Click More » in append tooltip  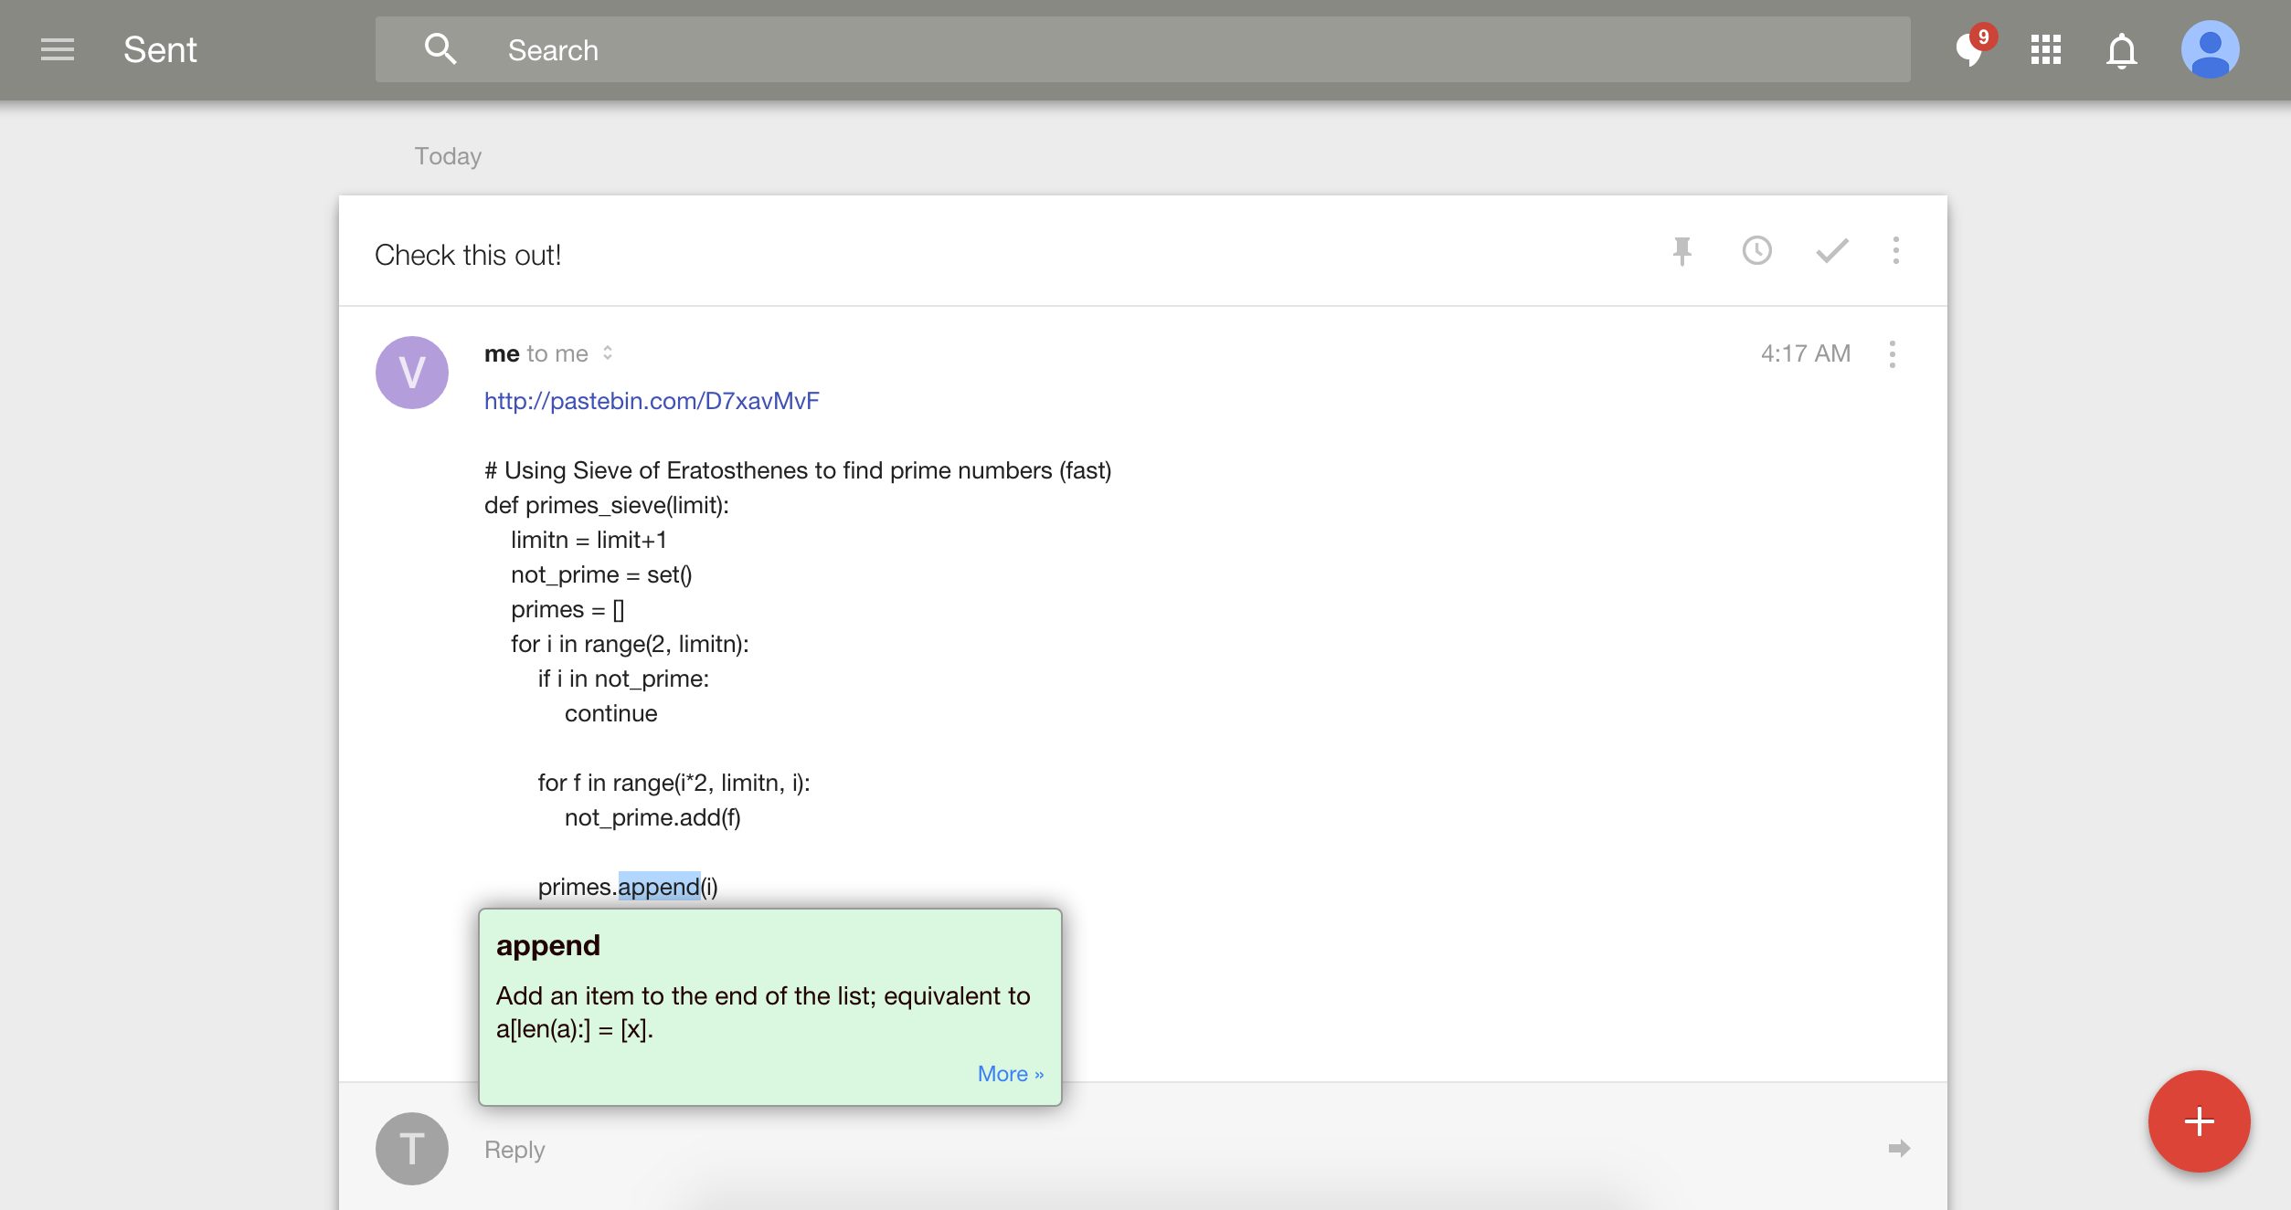coord(1010,1074)
